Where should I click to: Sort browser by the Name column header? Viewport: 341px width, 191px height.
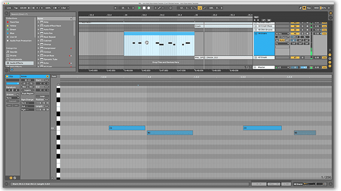(x=55, y=19)
